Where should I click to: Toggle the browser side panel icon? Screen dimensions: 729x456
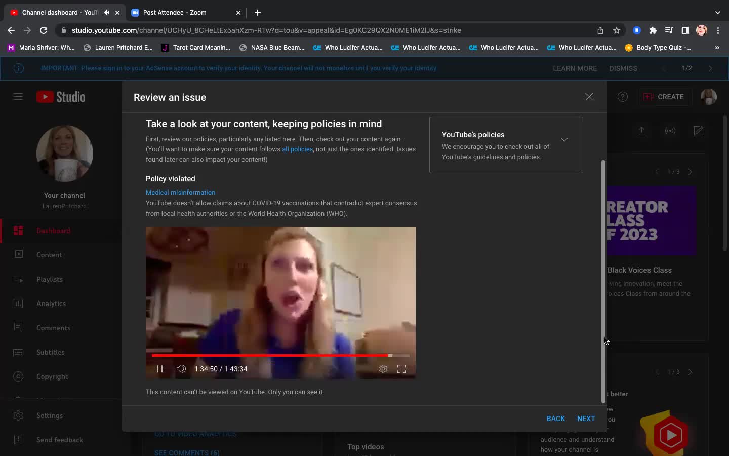pyautogui.click(x=685, y=30)
